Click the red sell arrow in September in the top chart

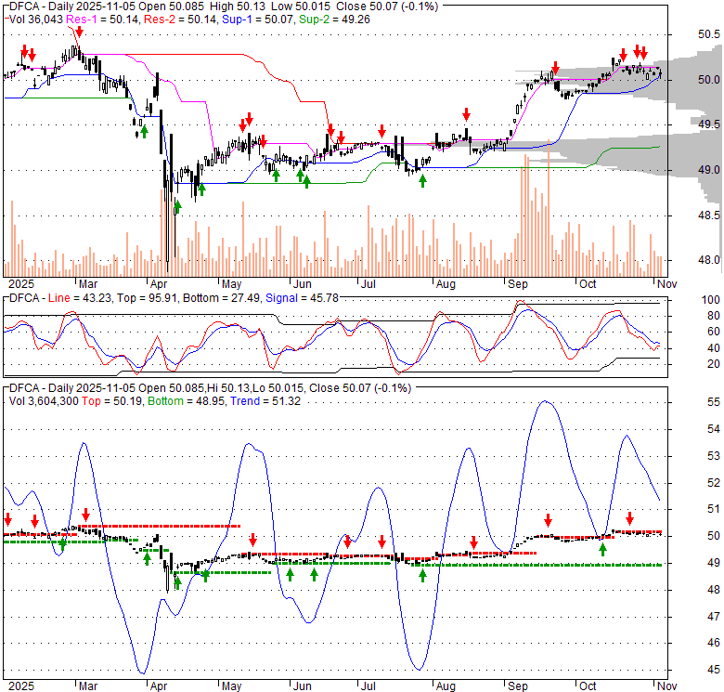click(555, 68)
